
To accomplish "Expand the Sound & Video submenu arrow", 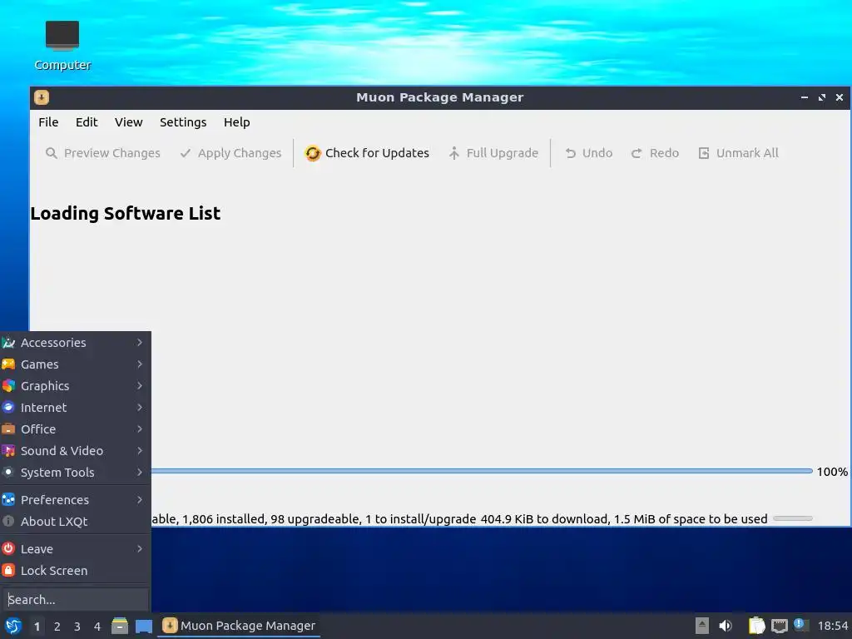I will [140, 451].
